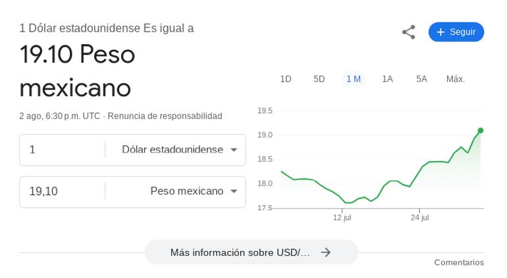Click the plus icon in Seguir button
The width and height of the screenshot is (507, 278).
440,32
